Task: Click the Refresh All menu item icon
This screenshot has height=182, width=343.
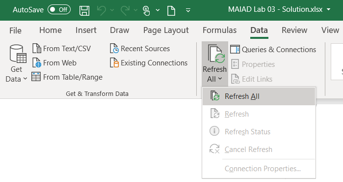Action: (215, 96)
